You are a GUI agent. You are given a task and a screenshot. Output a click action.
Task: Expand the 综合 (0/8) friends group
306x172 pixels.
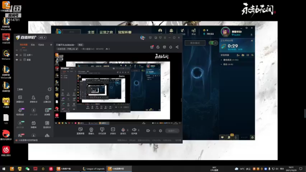click(221, 64)
